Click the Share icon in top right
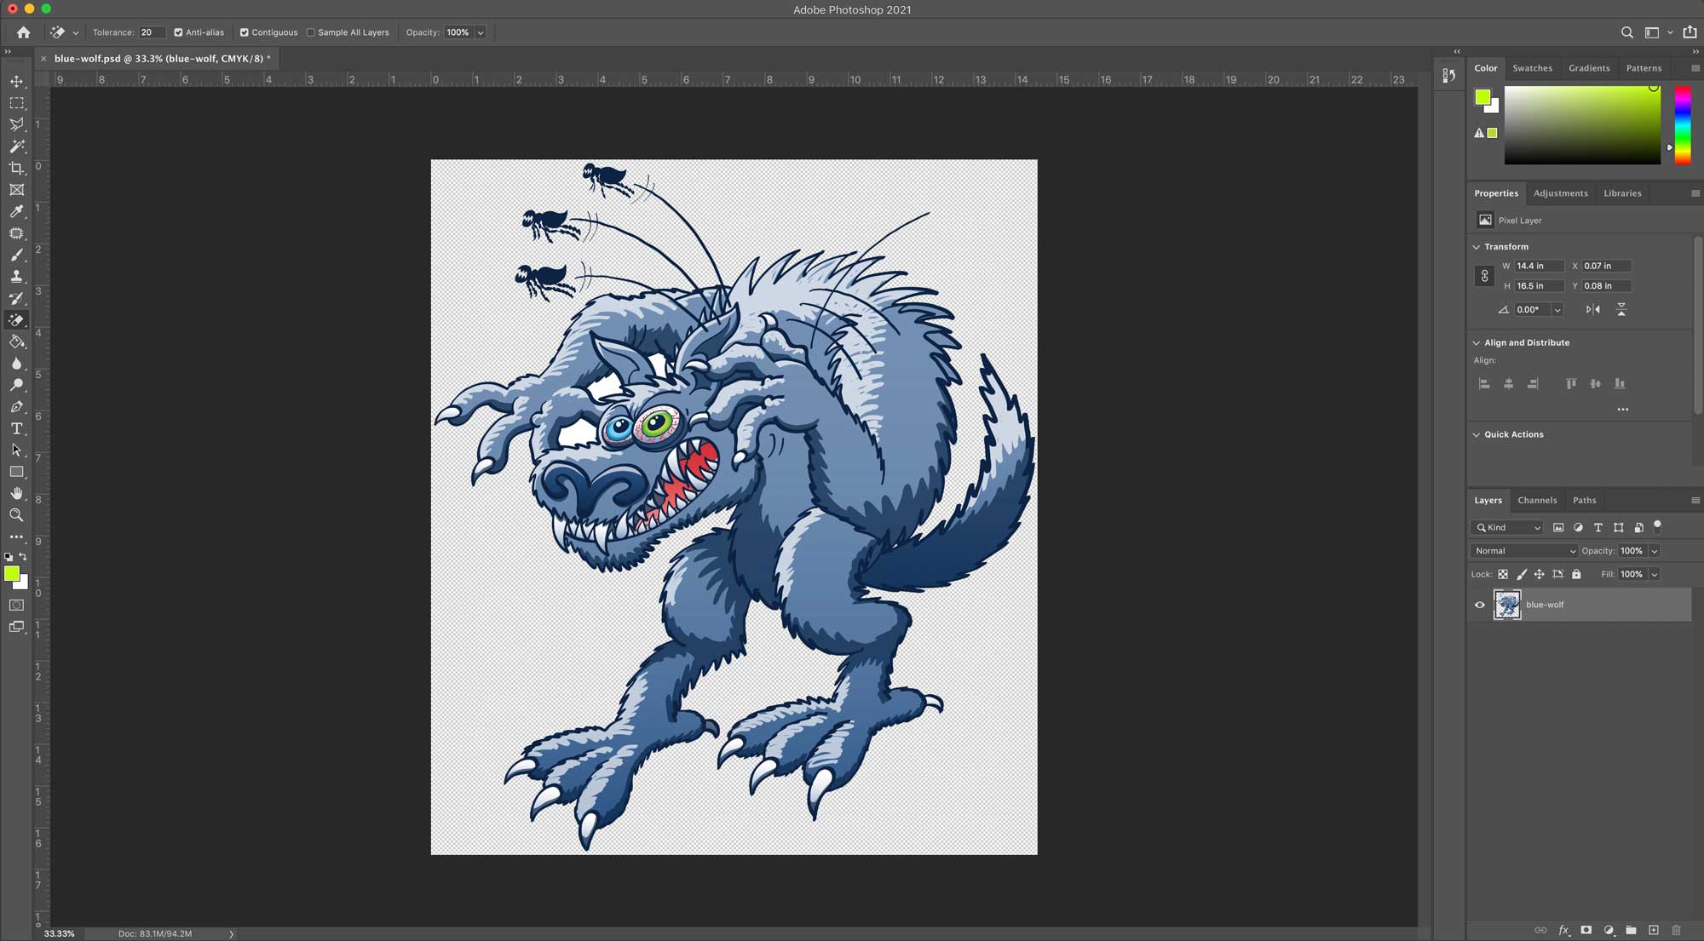The width and height of the screenshot is (1704, 941). click(x=1690, y=32)
